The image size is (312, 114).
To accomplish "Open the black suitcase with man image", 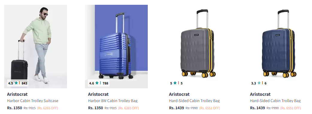I will pos(36,47).
